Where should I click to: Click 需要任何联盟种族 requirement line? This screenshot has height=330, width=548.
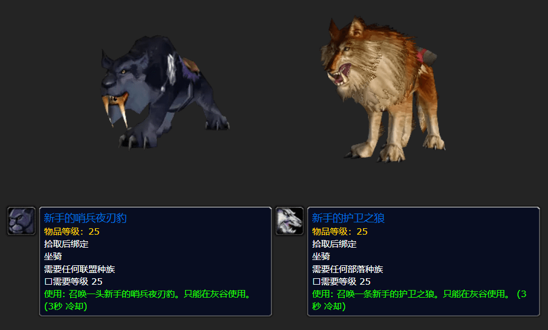click(80, 269)
